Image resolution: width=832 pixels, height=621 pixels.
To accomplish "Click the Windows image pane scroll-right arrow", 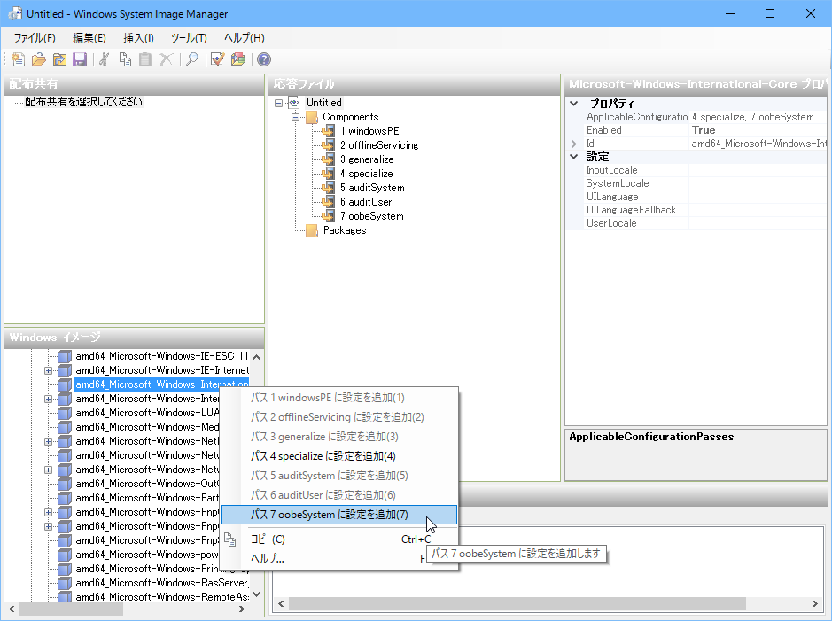I will click(x=242, y=609).
